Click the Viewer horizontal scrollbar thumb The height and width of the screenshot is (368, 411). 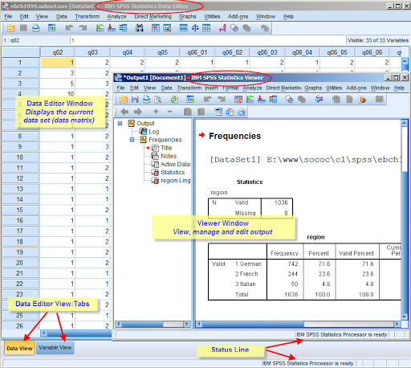click(x=253, y=325)
